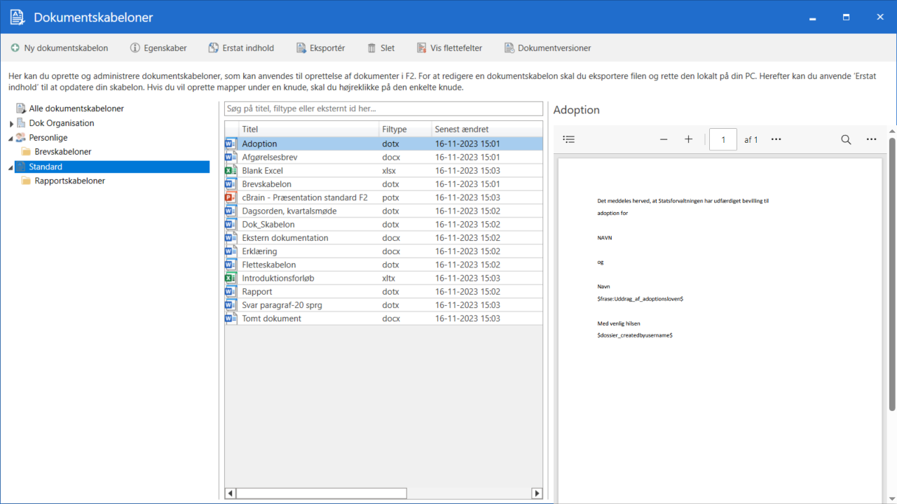Sort list by Senest ændret column header
897x504 pixels.
tap(486, 129)
